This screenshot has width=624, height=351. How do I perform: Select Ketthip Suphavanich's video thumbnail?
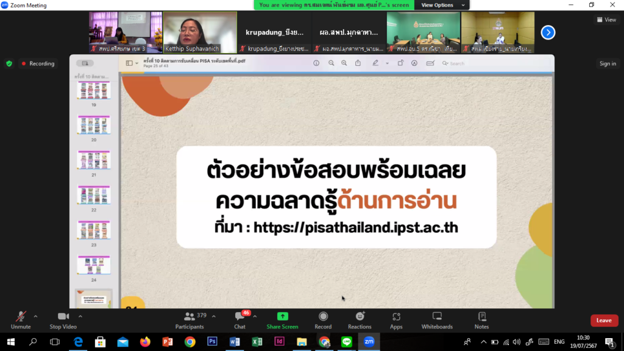(x=200, y=32)
